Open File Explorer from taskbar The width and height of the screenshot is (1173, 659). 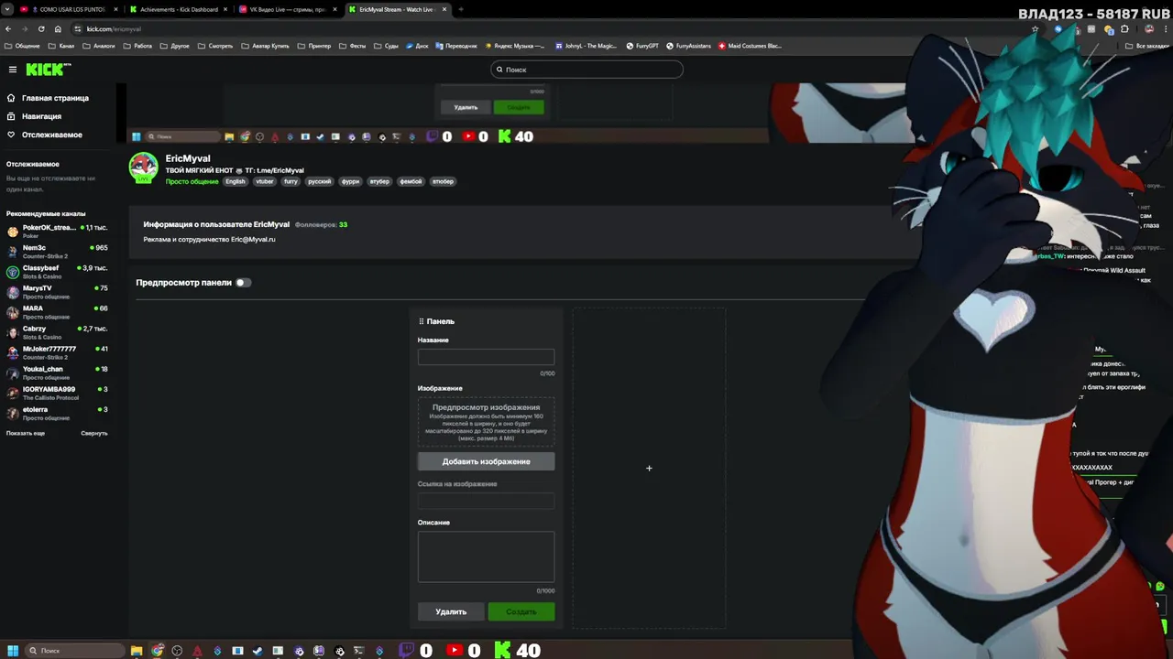pos(137,651)
